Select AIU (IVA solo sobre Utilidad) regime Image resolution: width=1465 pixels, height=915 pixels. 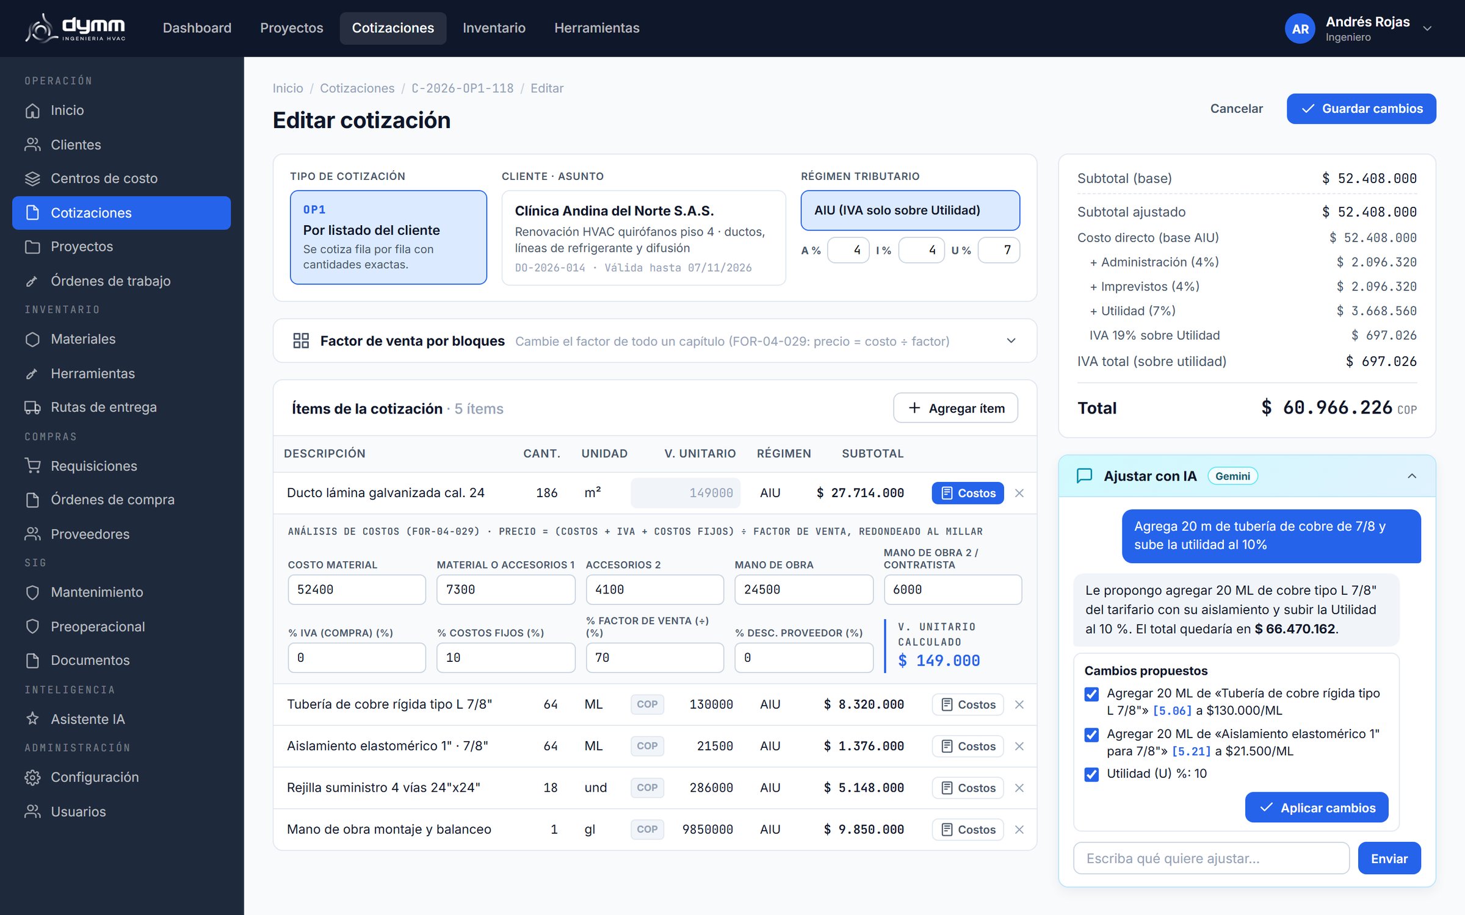[910, 210]
